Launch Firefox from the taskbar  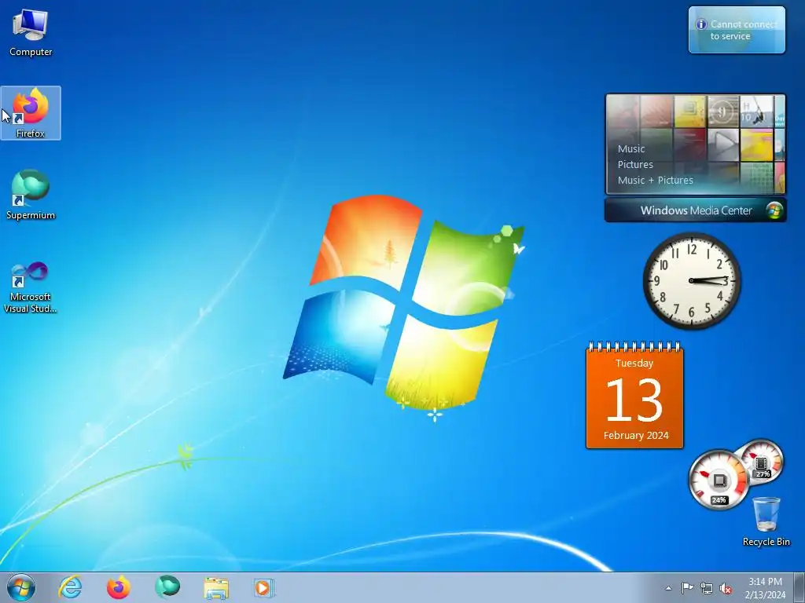[x=119, y=587]
